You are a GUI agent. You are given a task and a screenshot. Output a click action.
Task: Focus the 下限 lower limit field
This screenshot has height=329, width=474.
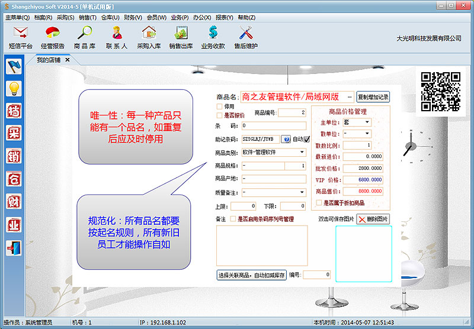click(293, 206)
